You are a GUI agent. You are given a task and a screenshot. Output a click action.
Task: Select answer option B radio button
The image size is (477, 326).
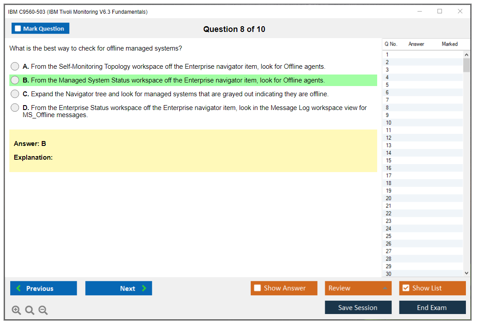pyautogui.click(x=15, y=80)
